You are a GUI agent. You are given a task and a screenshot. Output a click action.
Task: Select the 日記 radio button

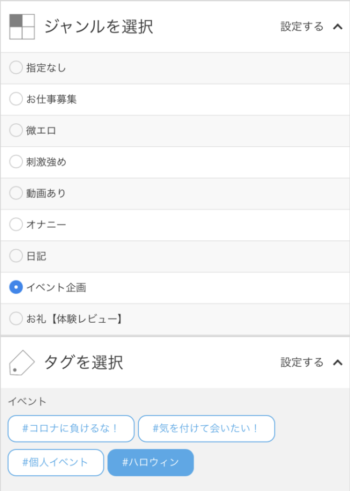pyautogui.click(x=16, y=256)
